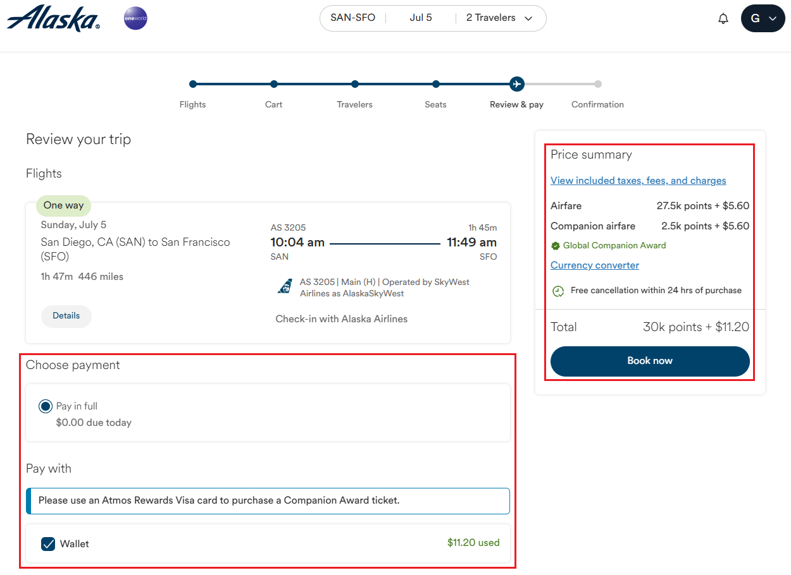The height and width of the screenshot is (575, 791).
Task: Click 'Check-in with Alaska Airlines' text
Action: point(342,319)
